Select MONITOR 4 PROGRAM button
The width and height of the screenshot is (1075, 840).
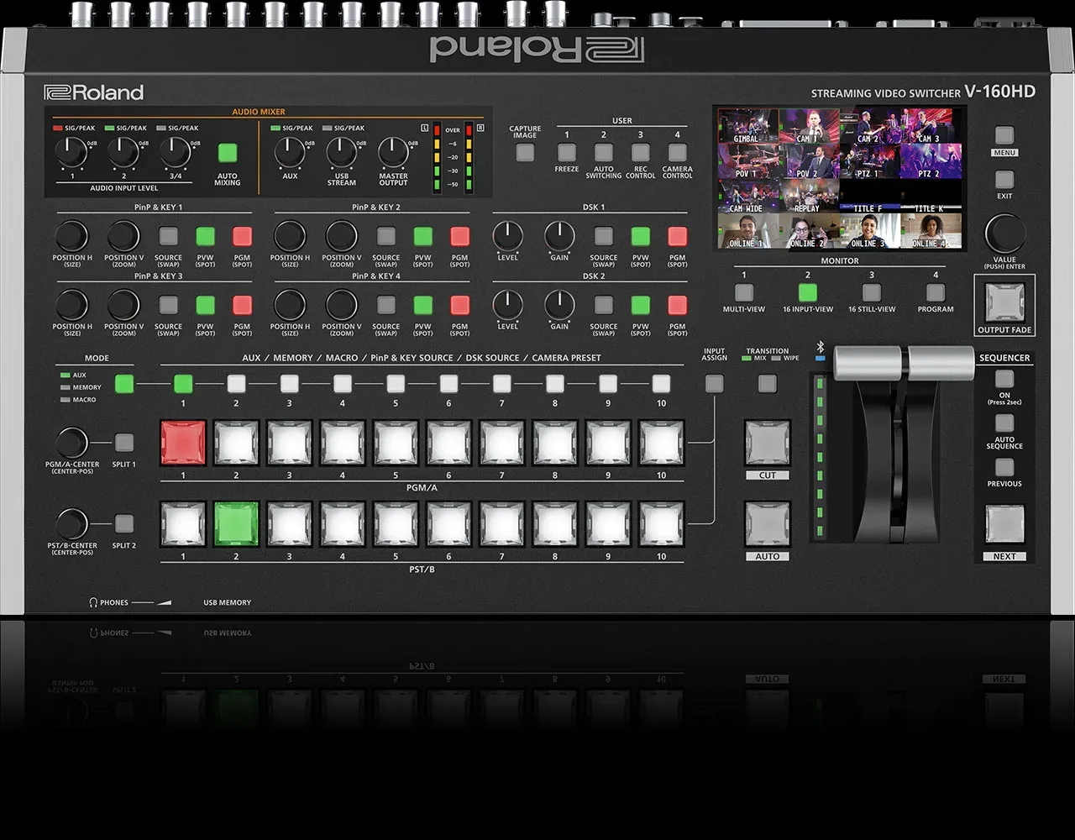pos(936,292)
